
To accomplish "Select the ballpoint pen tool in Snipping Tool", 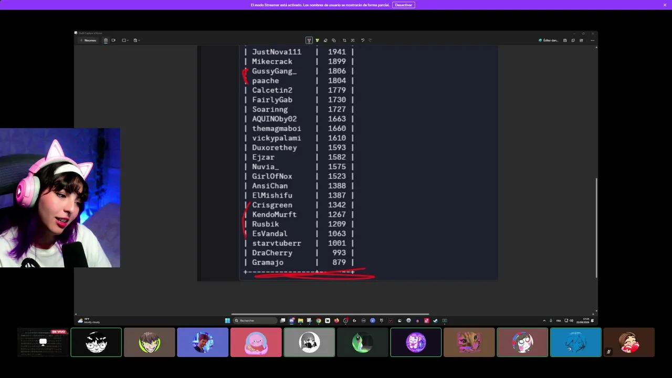I will (x=309, y=40).
